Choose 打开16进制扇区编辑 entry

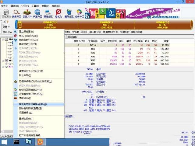click(x=39, y=135)
